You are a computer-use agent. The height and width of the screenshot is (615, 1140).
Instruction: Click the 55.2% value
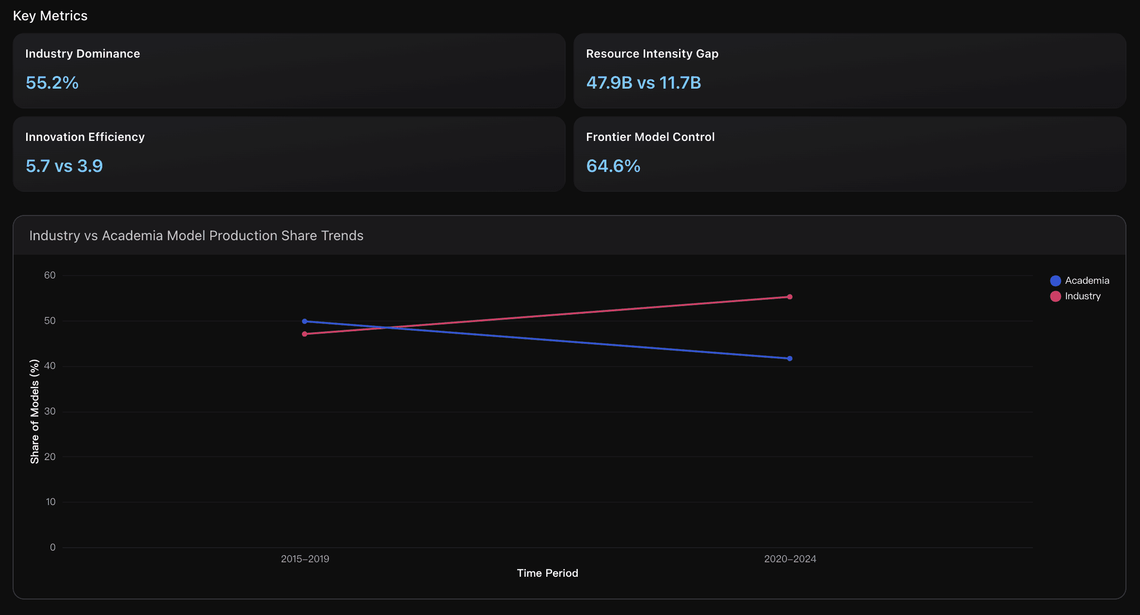tap(52, 83)
